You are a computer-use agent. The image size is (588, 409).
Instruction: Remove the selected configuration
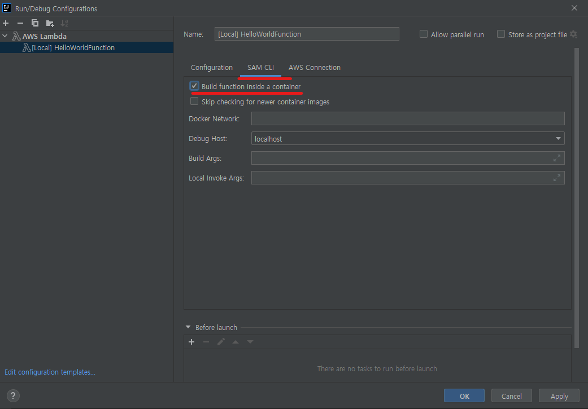coord(20,23)
